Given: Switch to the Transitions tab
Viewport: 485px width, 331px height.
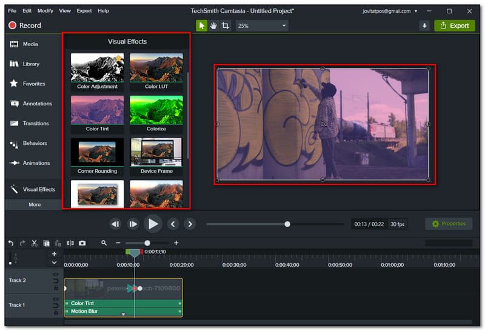Looking at the screenshot, I should 36,124.
